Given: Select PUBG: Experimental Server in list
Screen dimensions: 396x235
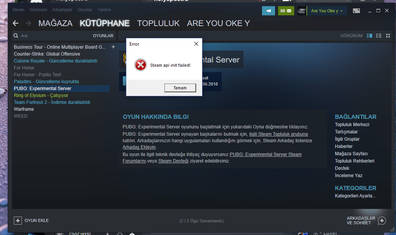Looking at the screenshot, I should pos(61,89).
